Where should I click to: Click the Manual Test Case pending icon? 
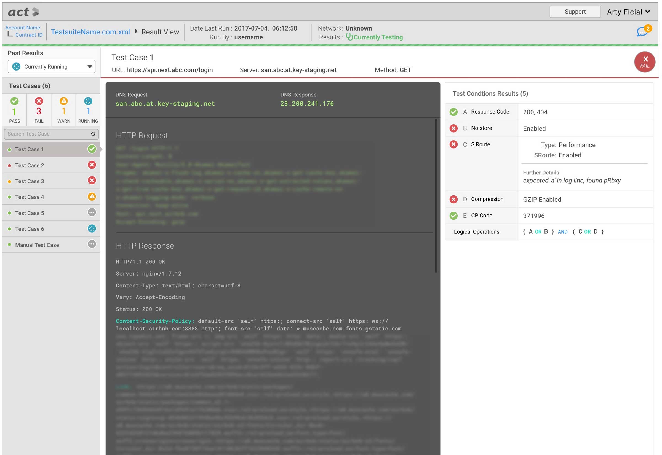[x=92, y=244]
